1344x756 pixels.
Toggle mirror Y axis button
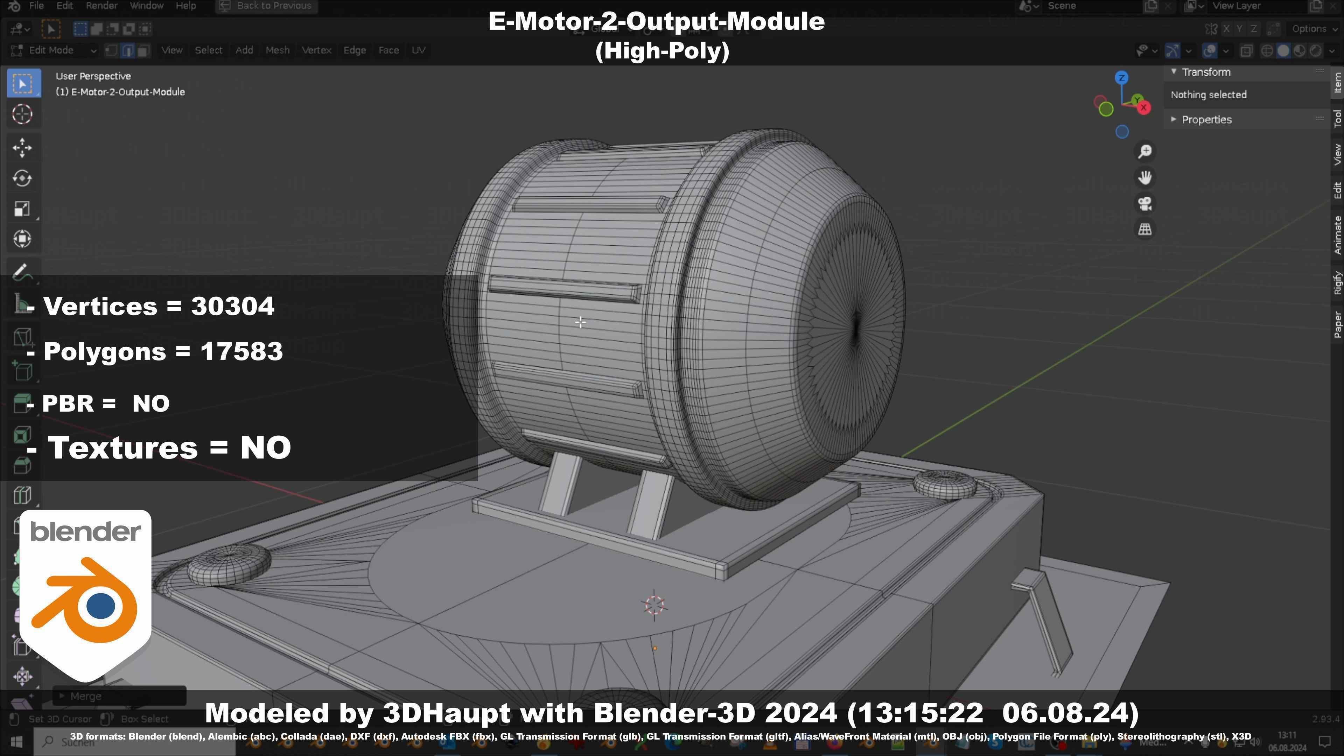click(1240, 29)
